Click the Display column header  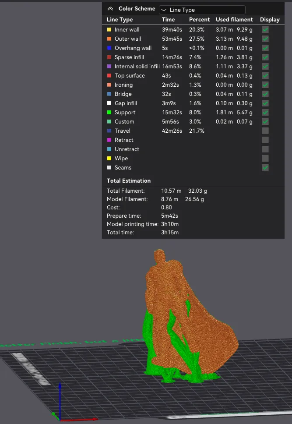pyautogui.click(x=270, y=20)
